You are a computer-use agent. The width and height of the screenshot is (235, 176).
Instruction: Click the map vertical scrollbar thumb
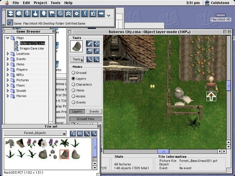click(x=228, y=85)
